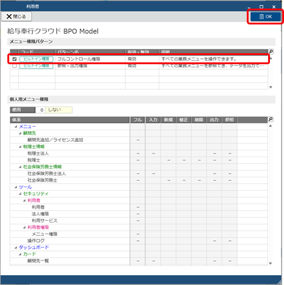Image resolution: width=284 pixels, height=285 pixels.
Task: Select the メニュー権限 row
Action: tap(139, 234)
